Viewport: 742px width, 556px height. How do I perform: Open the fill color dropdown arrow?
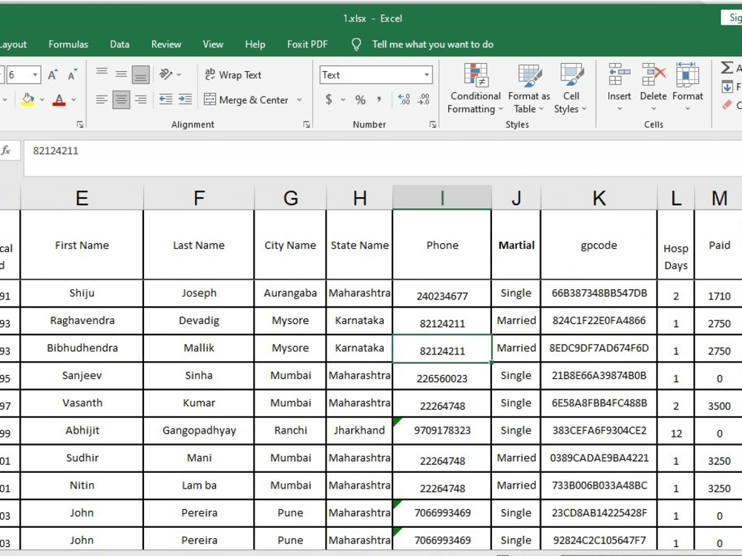point(42,100)
